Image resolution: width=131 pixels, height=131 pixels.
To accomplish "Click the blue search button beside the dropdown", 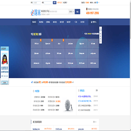I will [x=78, y=12].
